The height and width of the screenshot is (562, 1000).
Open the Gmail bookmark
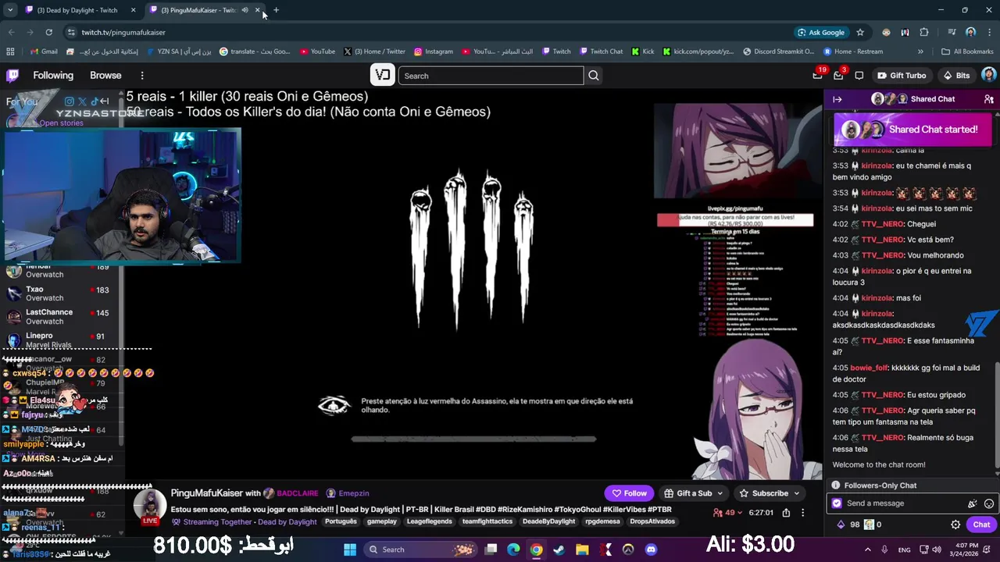(x=44, y=52)
